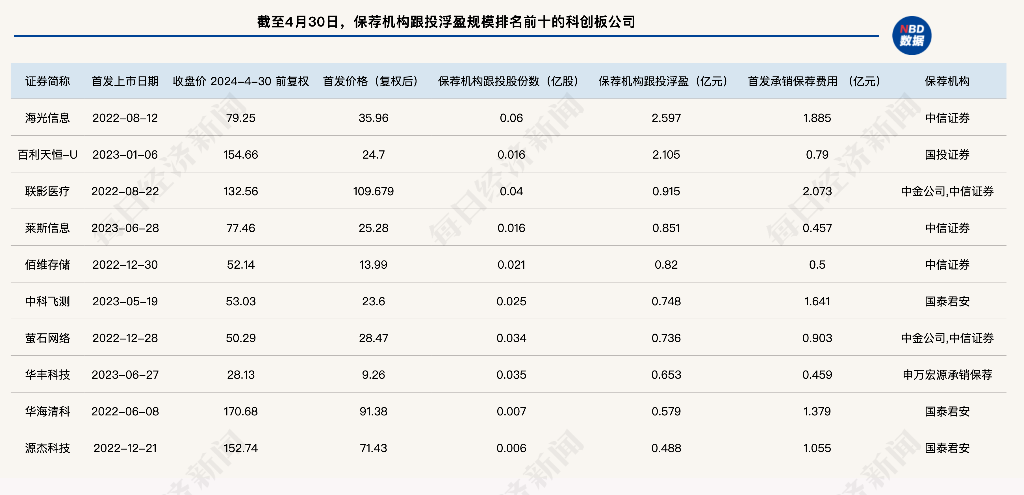Select the 首发承销保荐费用（亿元） header
This screenshot has height=495, width=1024.
[817, 81]
